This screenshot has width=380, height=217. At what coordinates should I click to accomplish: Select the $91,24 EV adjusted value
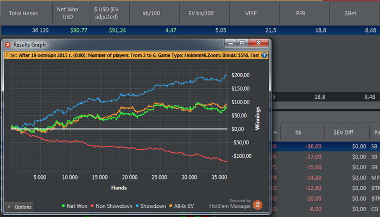[x=117, y=30]
